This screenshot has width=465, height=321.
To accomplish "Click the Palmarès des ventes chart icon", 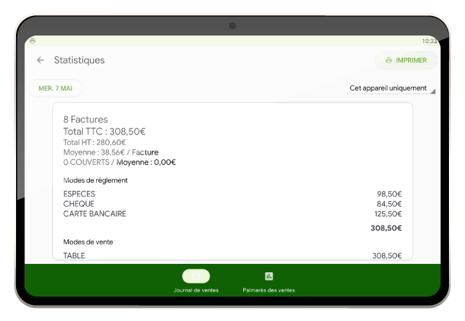I will [269, 276].
